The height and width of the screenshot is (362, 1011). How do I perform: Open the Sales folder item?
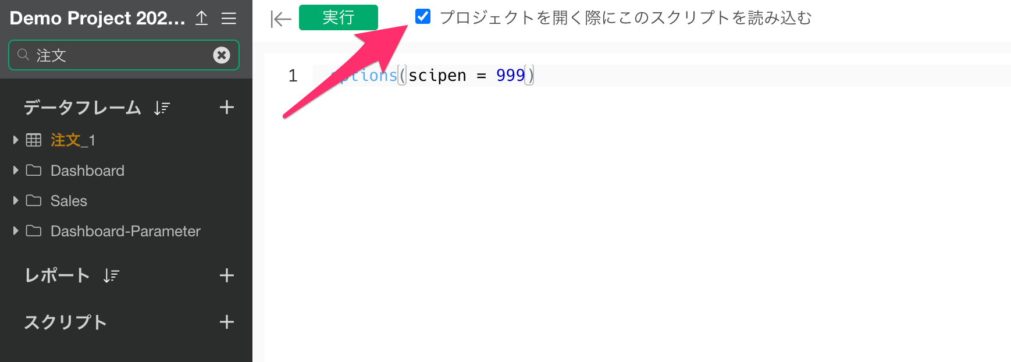coord(69,201)
